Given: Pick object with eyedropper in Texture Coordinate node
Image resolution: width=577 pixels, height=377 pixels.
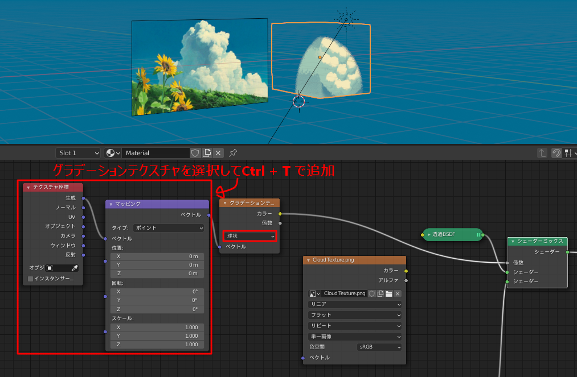Looking at the screenshot, I should [75, 268].
